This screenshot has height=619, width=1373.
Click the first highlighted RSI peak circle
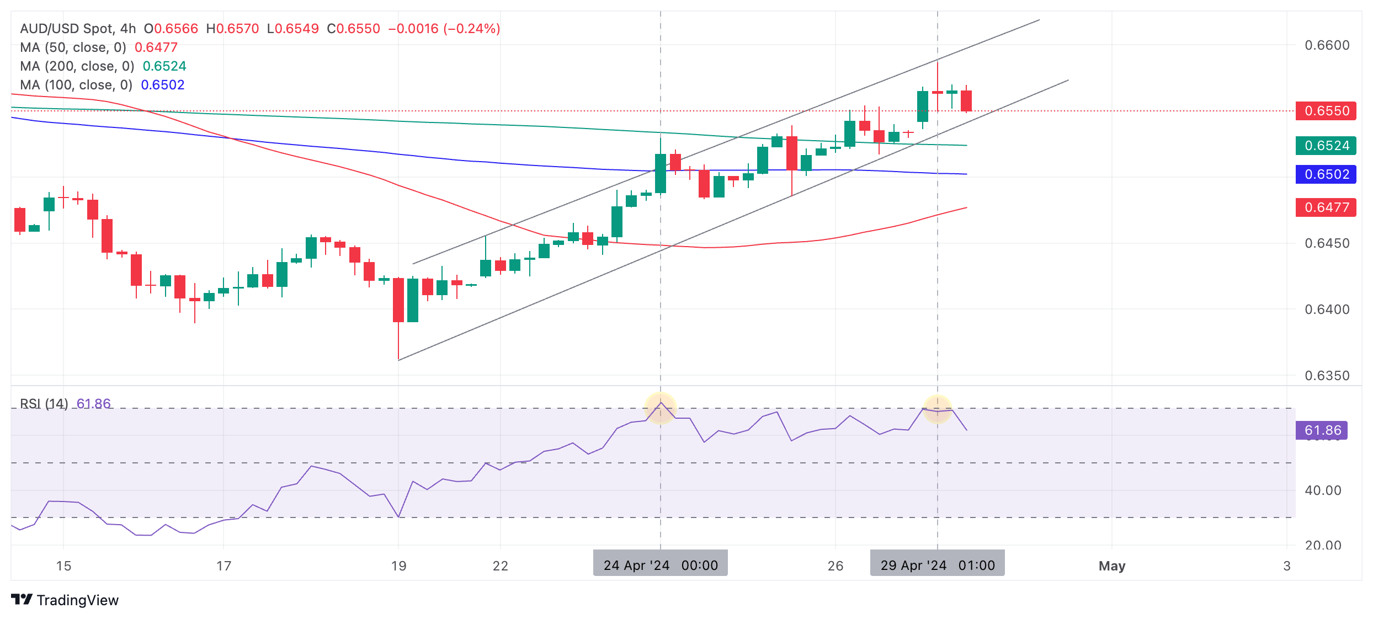tap(661, 408)
